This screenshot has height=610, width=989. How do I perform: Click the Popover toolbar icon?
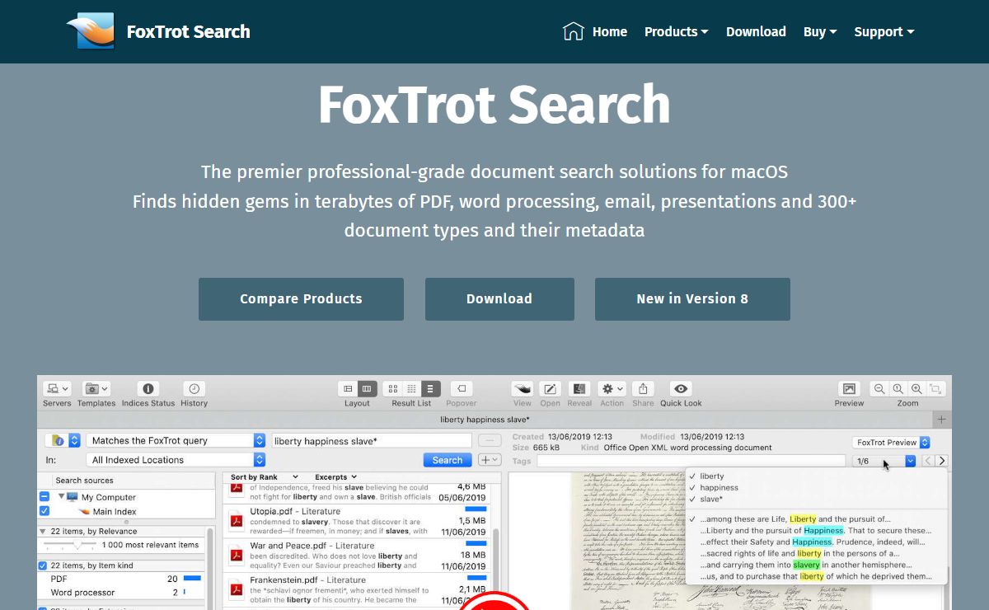pyautogui.click(x=461, y=388)
